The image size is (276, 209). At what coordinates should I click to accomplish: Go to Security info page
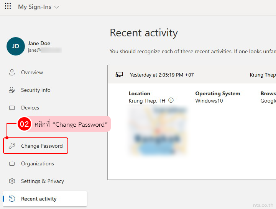pos(36,90)
